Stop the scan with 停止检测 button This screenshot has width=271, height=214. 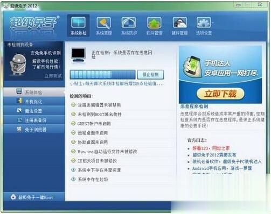pos(150,74)
